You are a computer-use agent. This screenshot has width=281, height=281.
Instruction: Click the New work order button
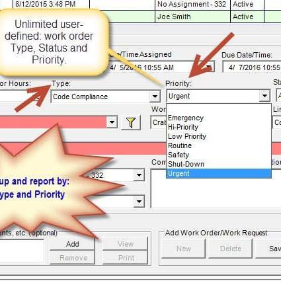[x=183, y=249]
